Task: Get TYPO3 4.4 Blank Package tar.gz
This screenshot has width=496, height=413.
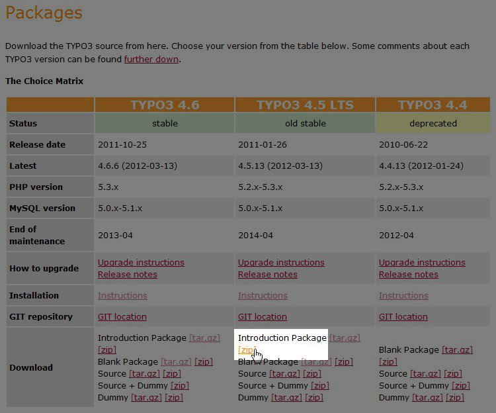Action: click(x=457, y=350)
